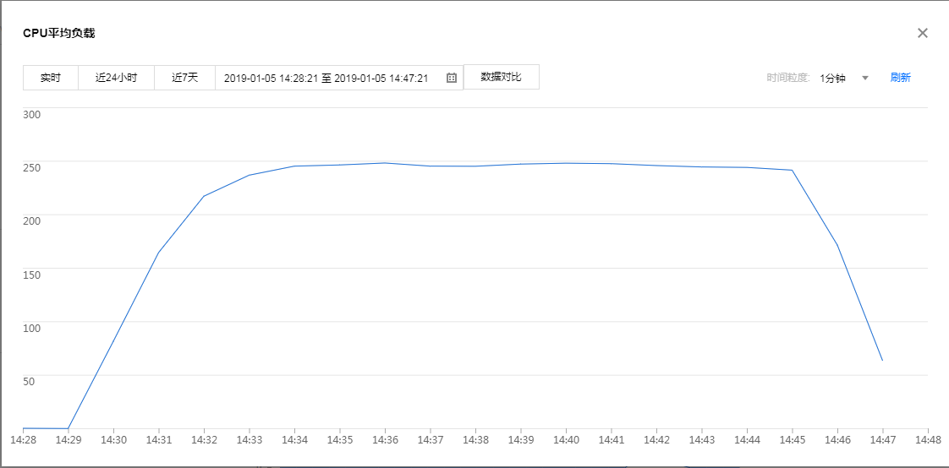Click the 数据对比 button
Viewport: 949px width, 468px height.
[501, 77]
